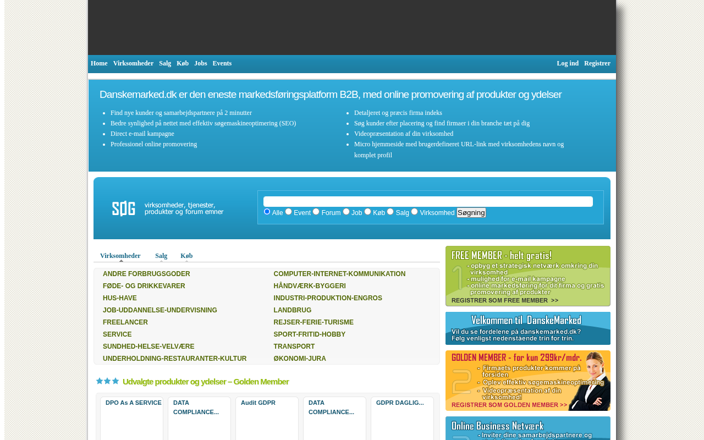Select the Event radio button
704x440 pixels.
289,212
